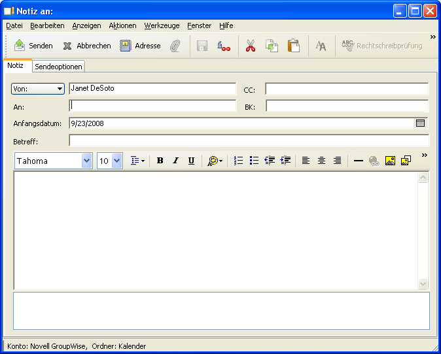Open the Hilfe menu
The height and width of the screenshot is (354, 441).
(x=226, y=25)
